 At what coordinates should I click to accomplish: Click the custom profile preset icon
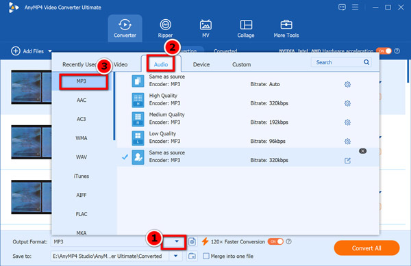coord(138,157)
